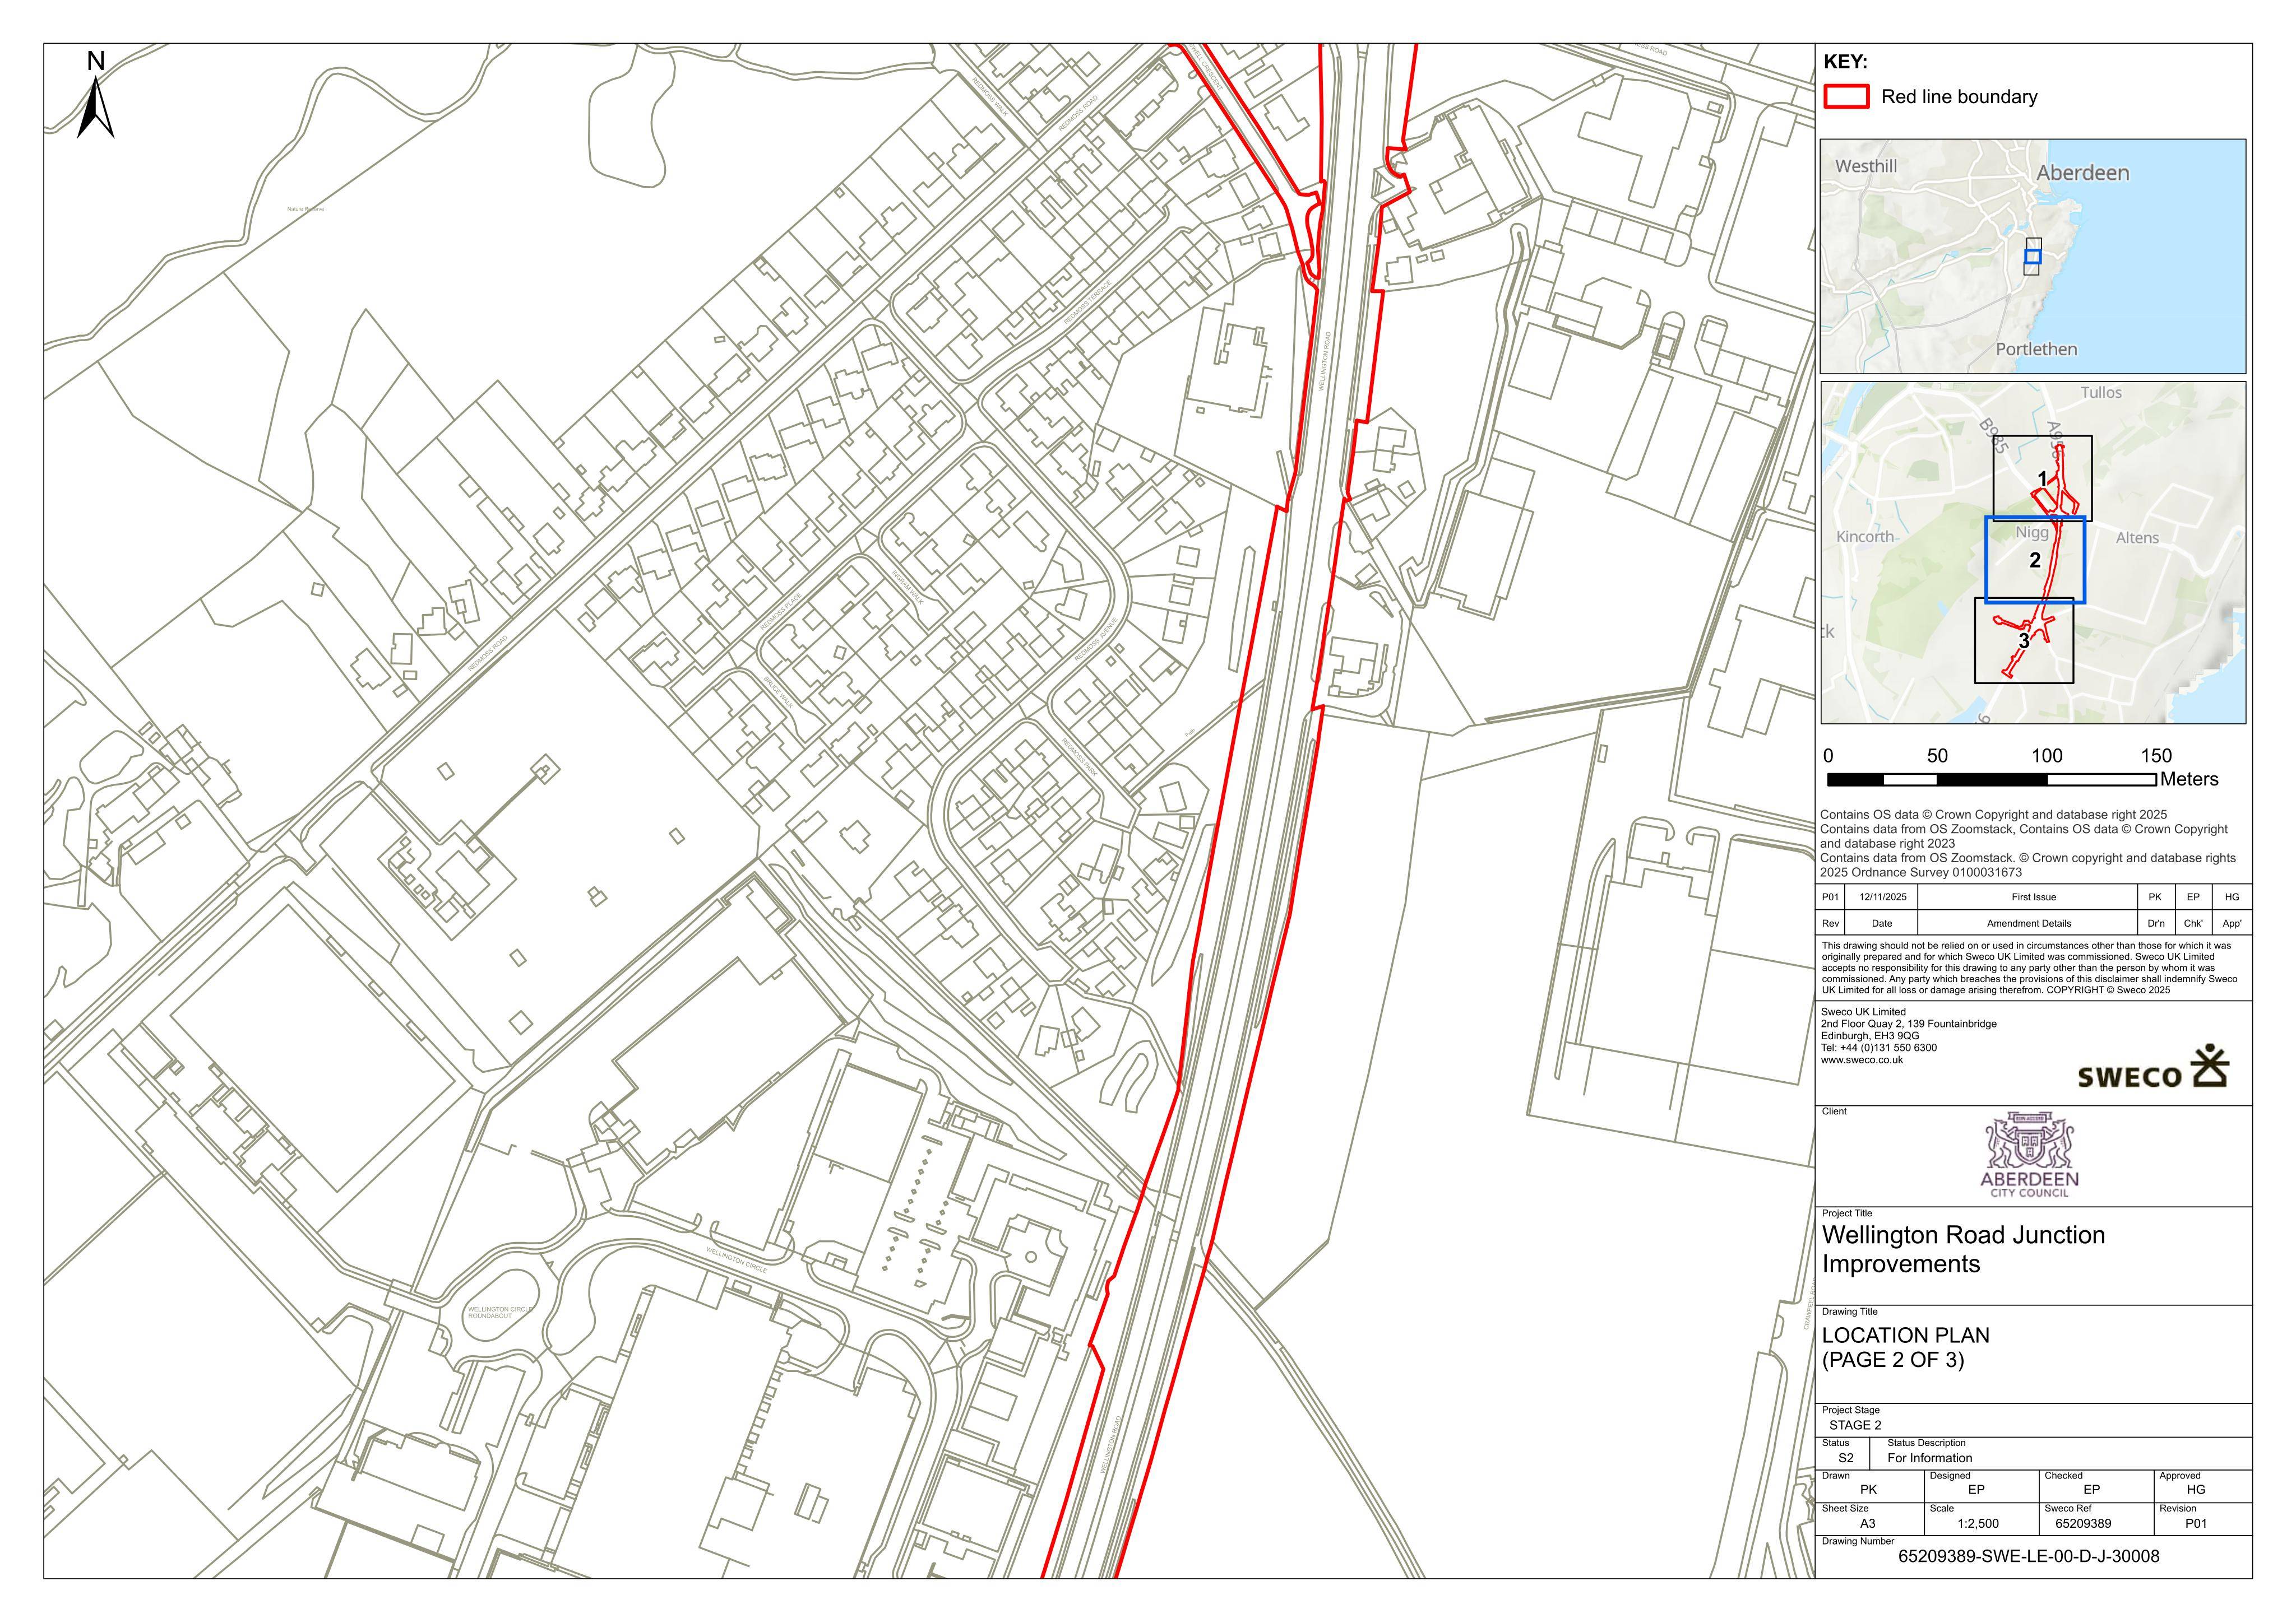Viewport: 2296px width, 1623px height.
Task: Click the "INGRAM WALK" street label
Action: 909,587
